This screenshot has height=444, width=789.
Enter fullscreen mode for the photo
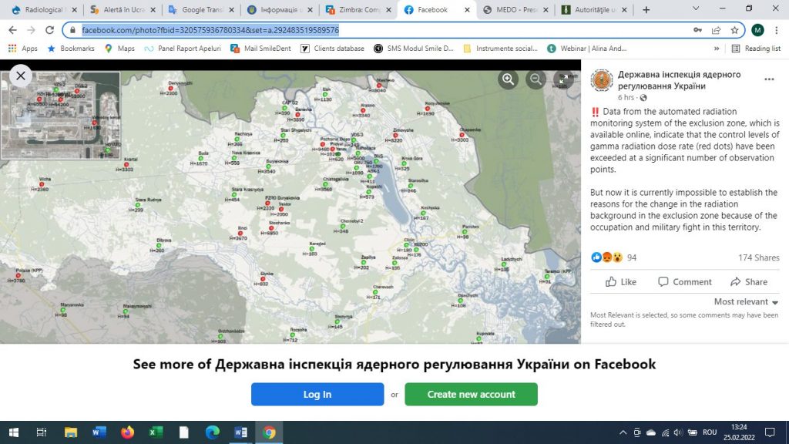coord(563,79)
